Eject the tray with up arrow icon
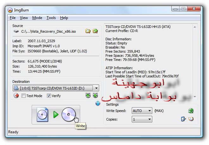Viewport: 209px width, 145px height. point(88,96)
